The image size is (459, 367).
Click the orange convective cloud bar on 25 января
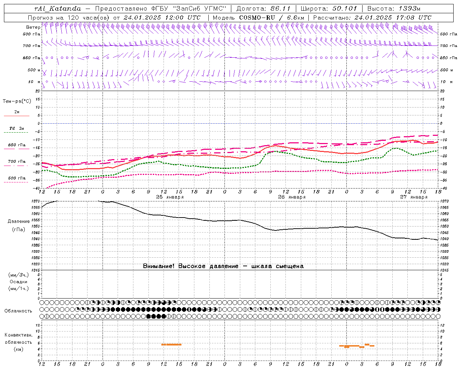[171, 344]
